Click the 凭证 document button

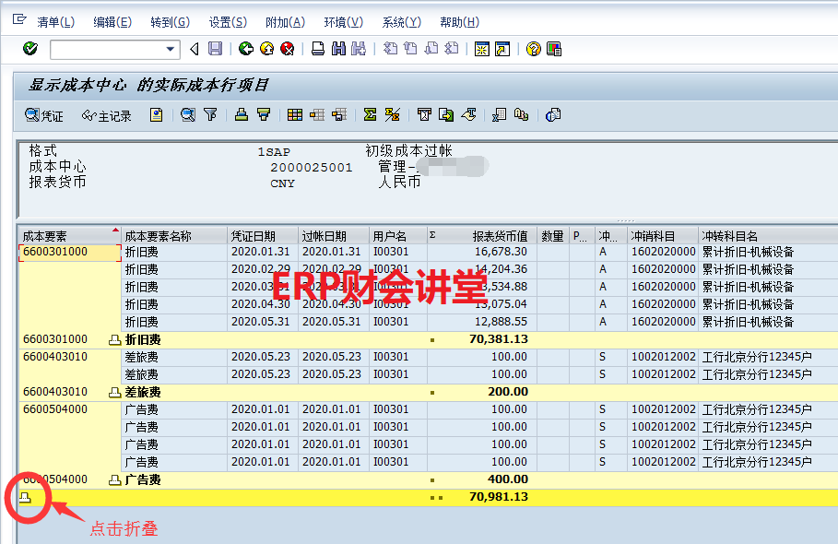point(44,115)
